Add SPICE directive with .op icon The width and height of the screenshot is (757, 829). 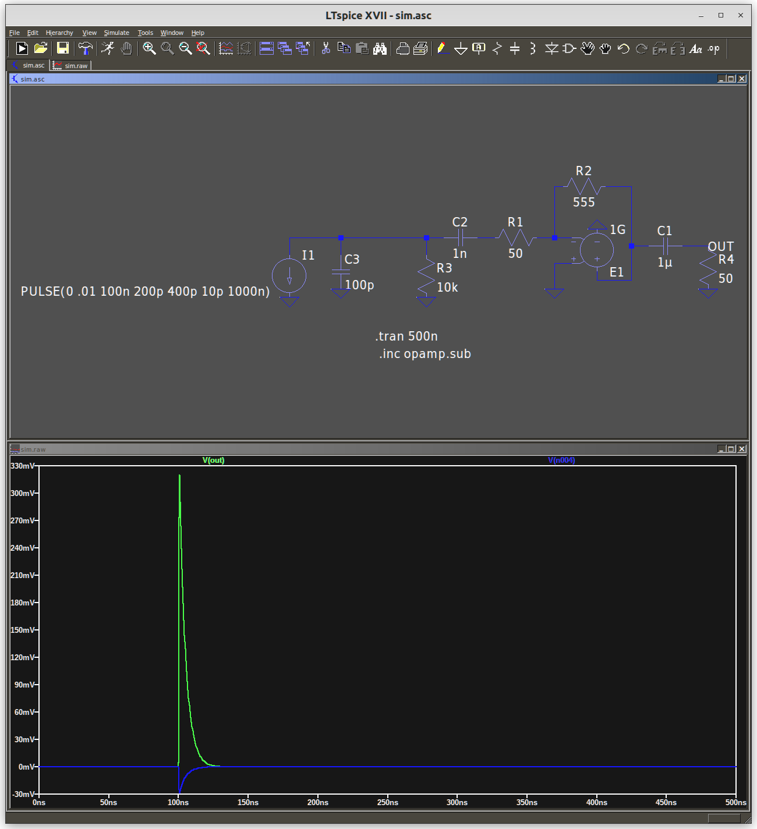[714, 49]
